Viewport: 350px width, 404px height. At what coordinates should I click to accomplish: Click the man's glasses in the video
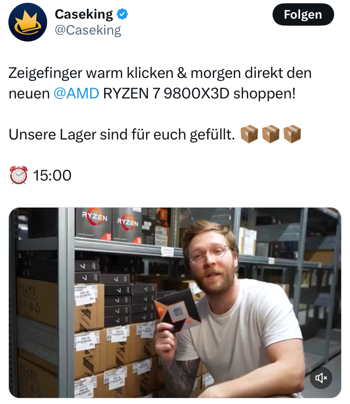tap(209, 254)
